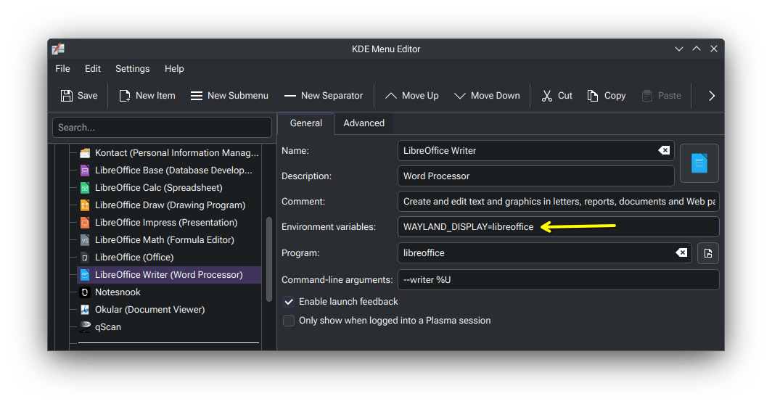Viewport: 772px width, 407px height.
Task: Change the LibreOffice Writer icon button
Action: point(699,163)
